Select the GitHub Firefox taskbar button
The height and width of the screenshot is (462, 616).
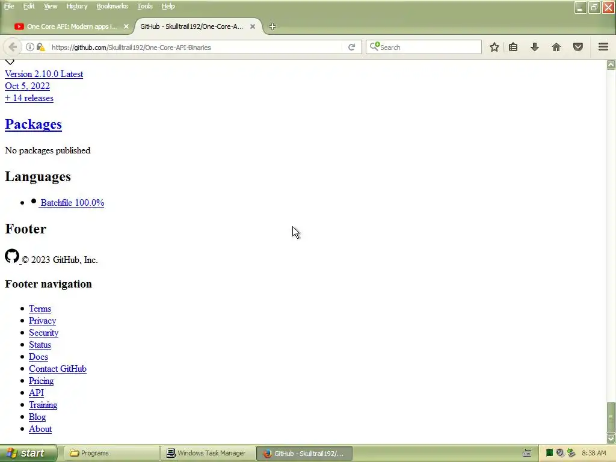304,454
